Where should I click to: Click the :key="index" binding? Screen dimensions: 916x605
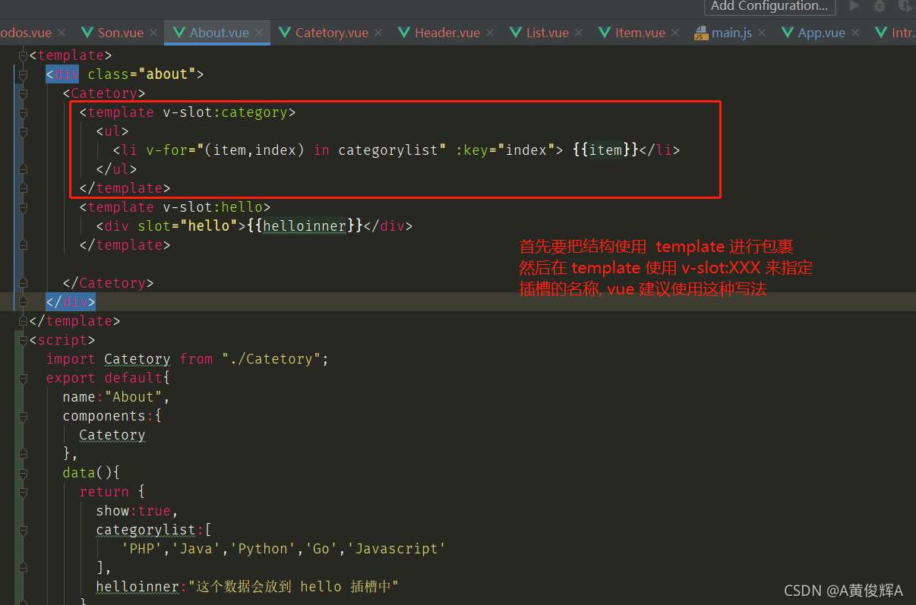click(505, 150)
